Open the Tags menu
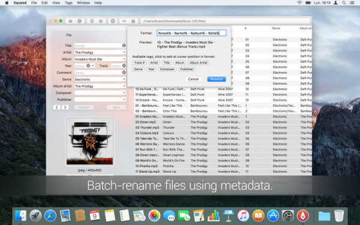Image resolution: width=360 pixels, height=225 pixels. pyautogui.click(x=68, y=3)
